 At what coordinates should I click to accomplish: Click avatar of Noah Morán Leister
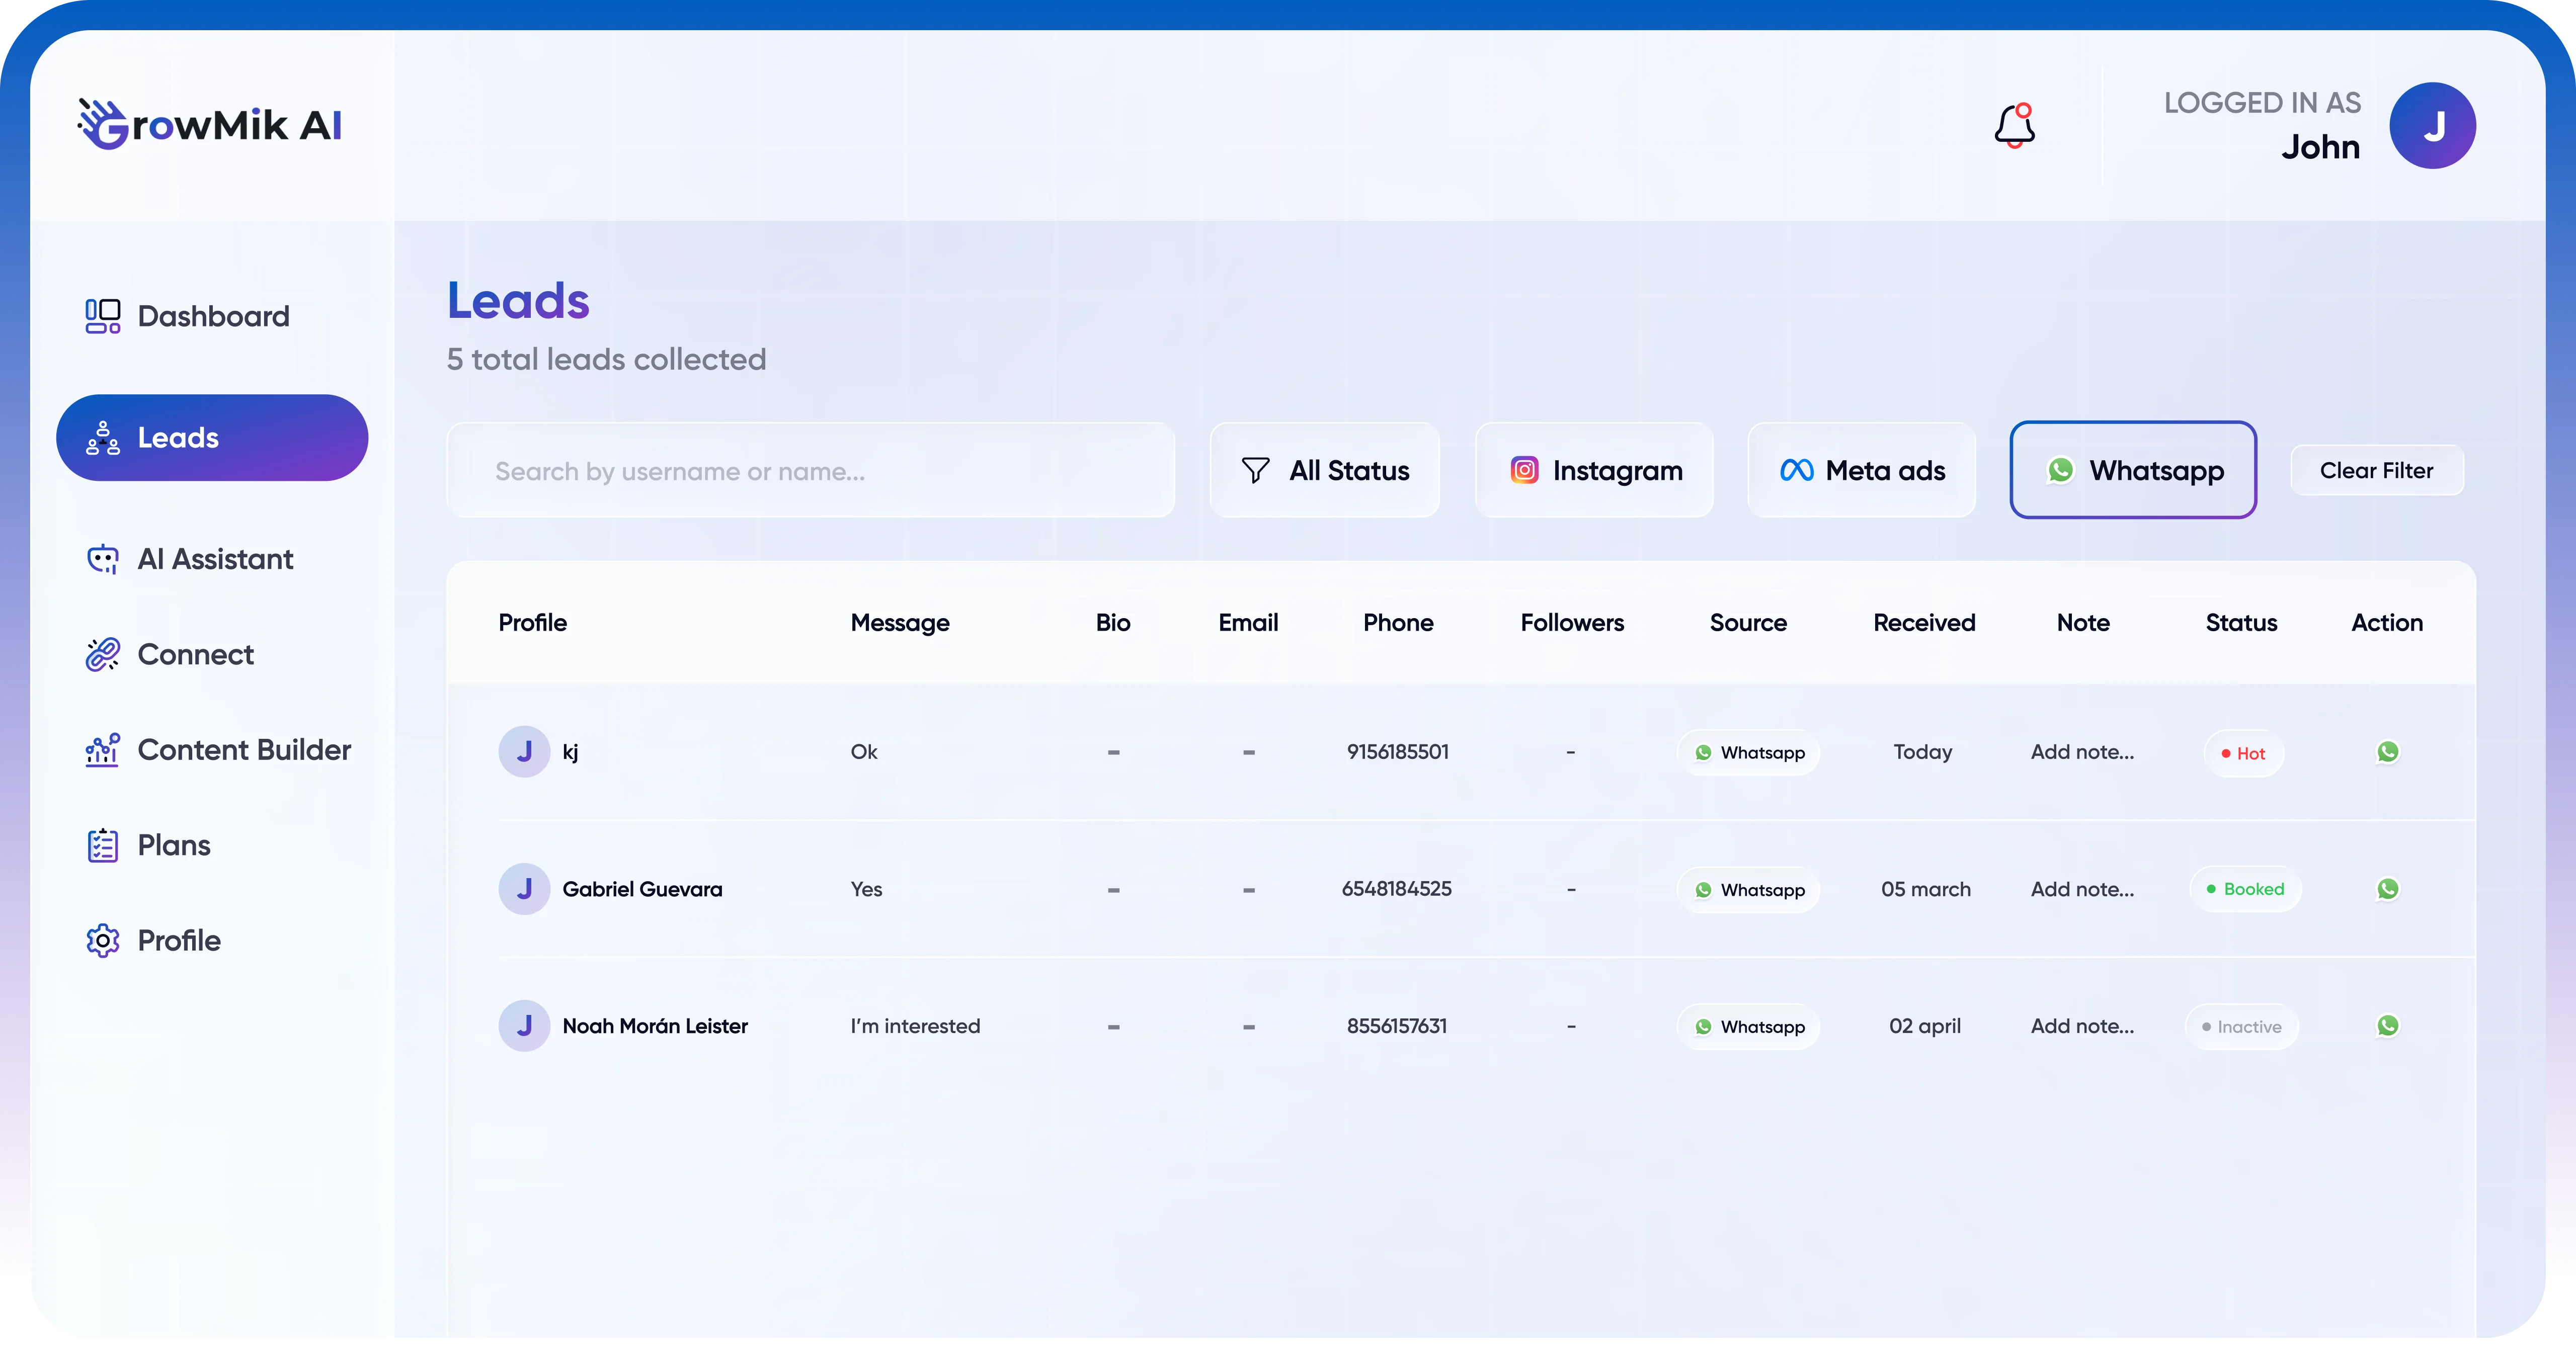pyautogui.click(x=524, y=1026)
